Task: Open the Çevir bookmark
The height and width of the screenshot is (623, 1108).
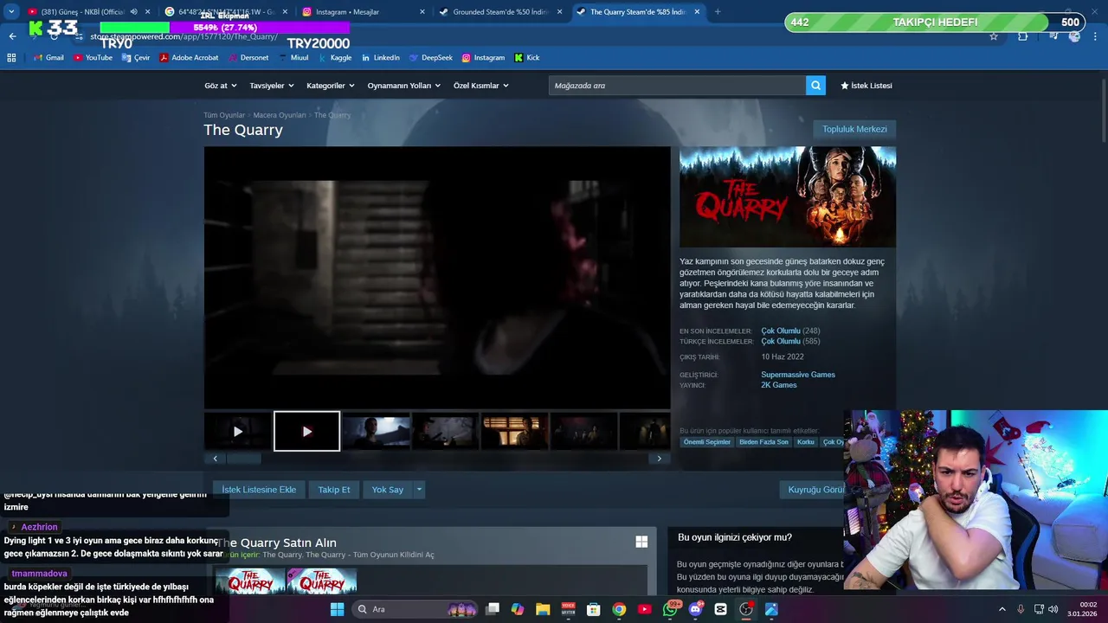Action: pos(136,58)
